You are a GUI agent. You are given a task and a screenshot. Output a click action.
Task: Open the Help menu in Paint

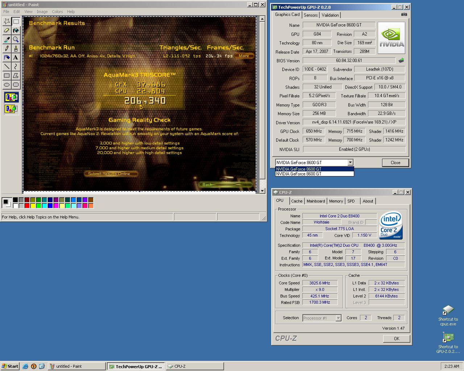(71, 12)
